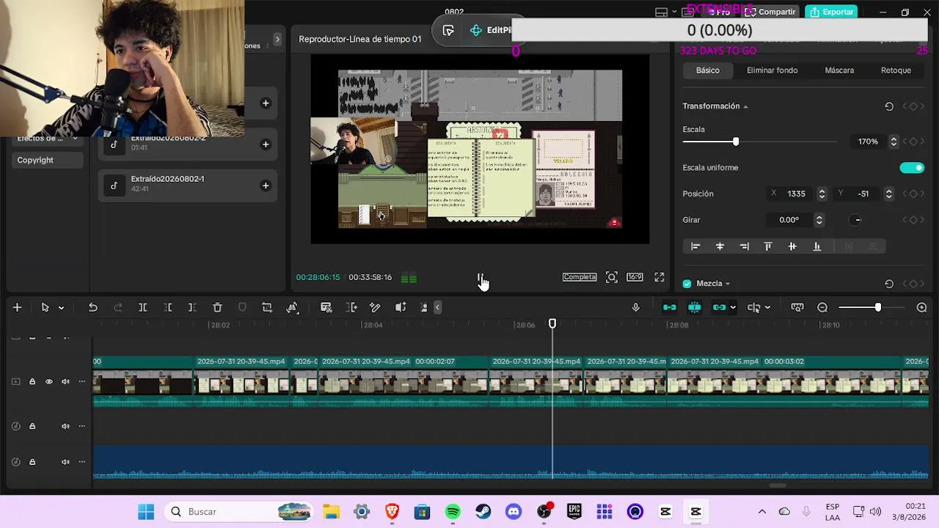Image resolution: width=939 pixels, height=528 pixels.
Task: Open the snapshot/scan frame icon in player
Action: coord(612,277)
